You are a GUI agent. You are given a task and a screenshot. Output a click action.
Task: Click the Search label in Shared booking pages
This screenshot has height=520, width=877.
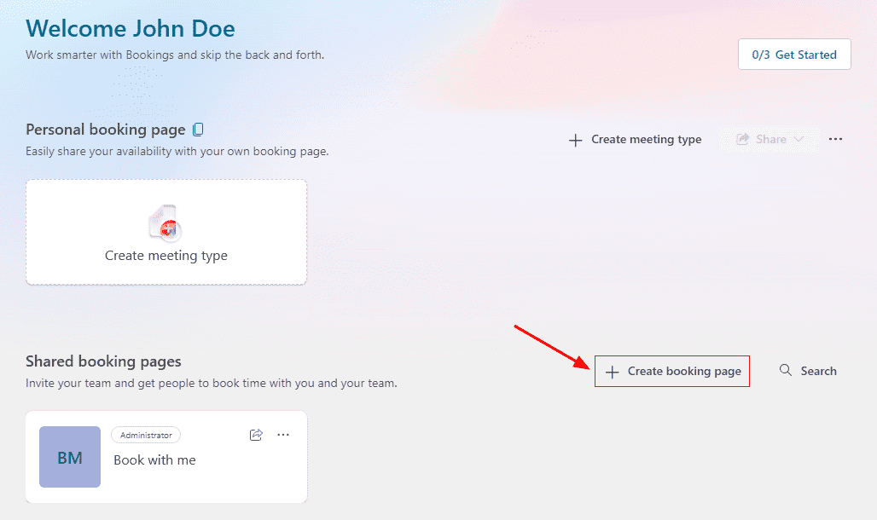click(x=818, y=371)
